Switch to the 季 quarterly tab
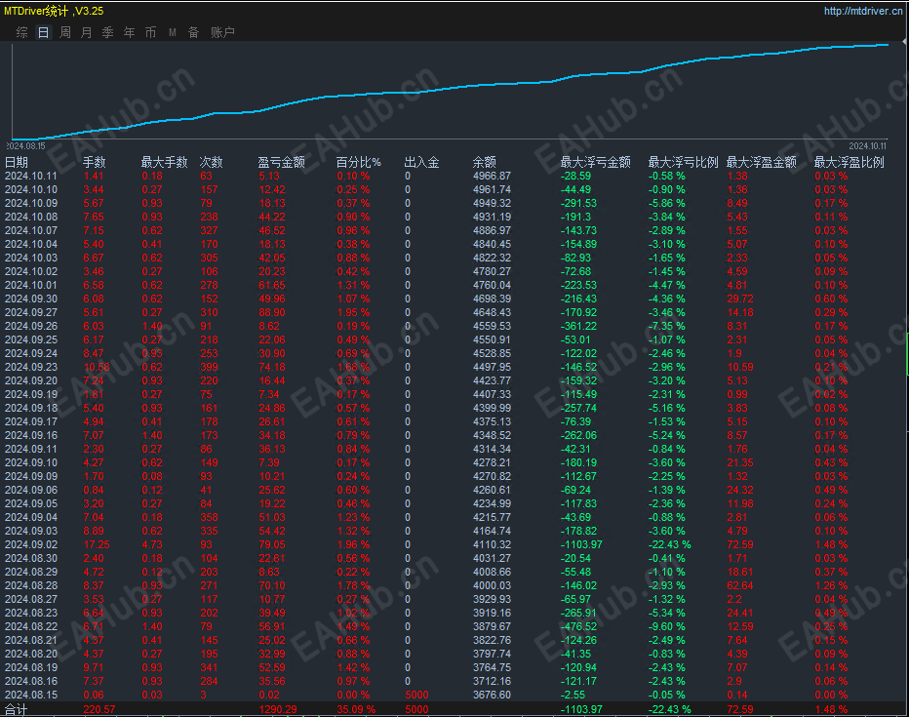 pyautogui.click(x=108, y=32)
